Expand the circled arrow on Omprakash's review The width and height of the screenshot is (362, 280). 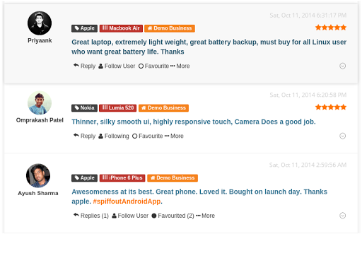pos(342,136)
